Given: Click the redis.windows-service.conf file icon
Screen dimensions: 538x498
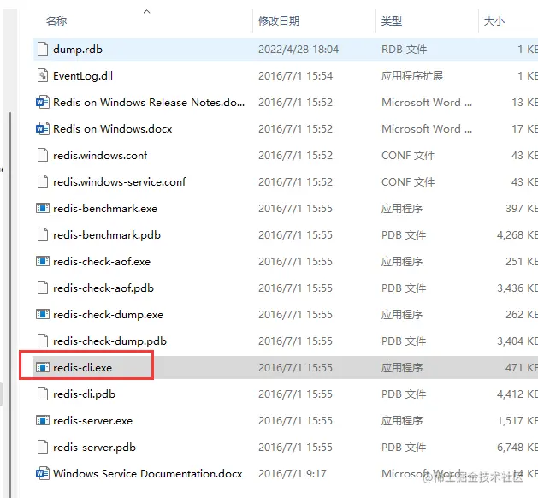Looking at the screenshot, I should coord(43,181).
